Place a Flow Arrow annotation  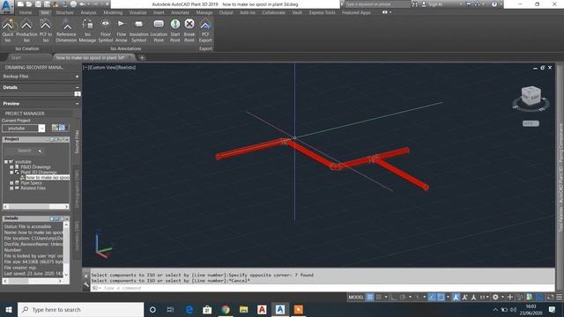(x=122, y=31)
